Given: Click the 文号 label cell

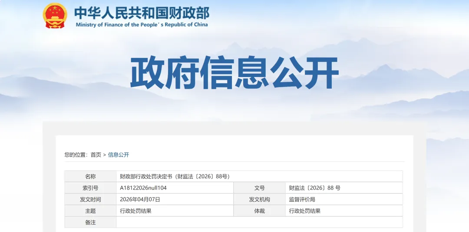Looking at the screenshot, I should (259, 188).
